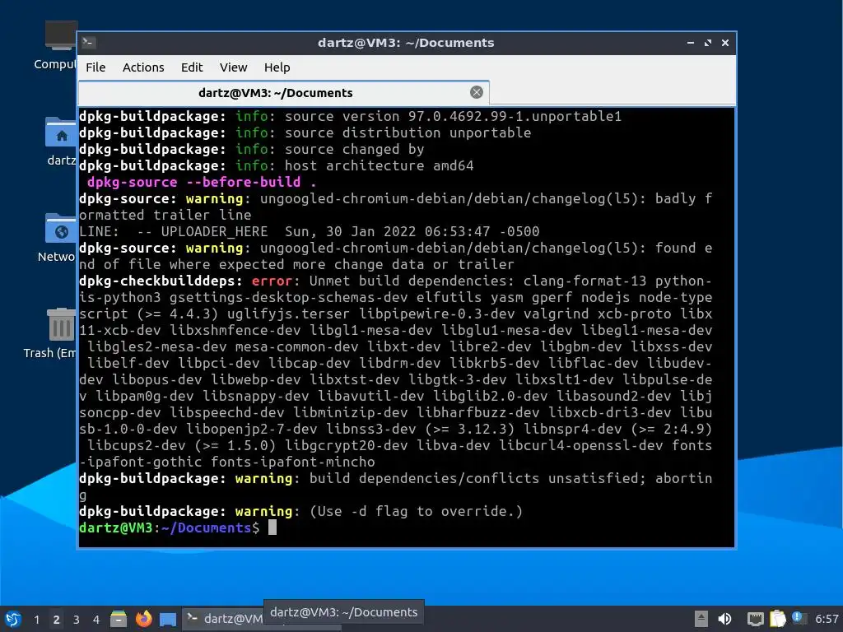
Task: Launch Firefox from the panel
Action: pyautogui.click(x=143, y=619)
